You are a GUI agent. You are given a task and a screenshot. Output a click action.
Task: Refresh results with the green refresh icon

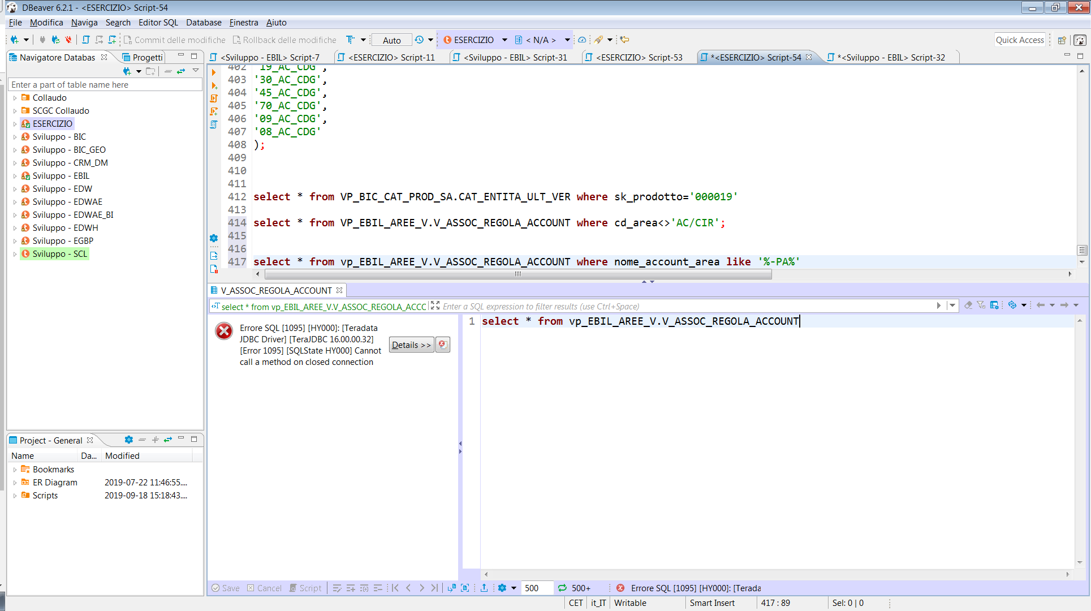[561, 588]
